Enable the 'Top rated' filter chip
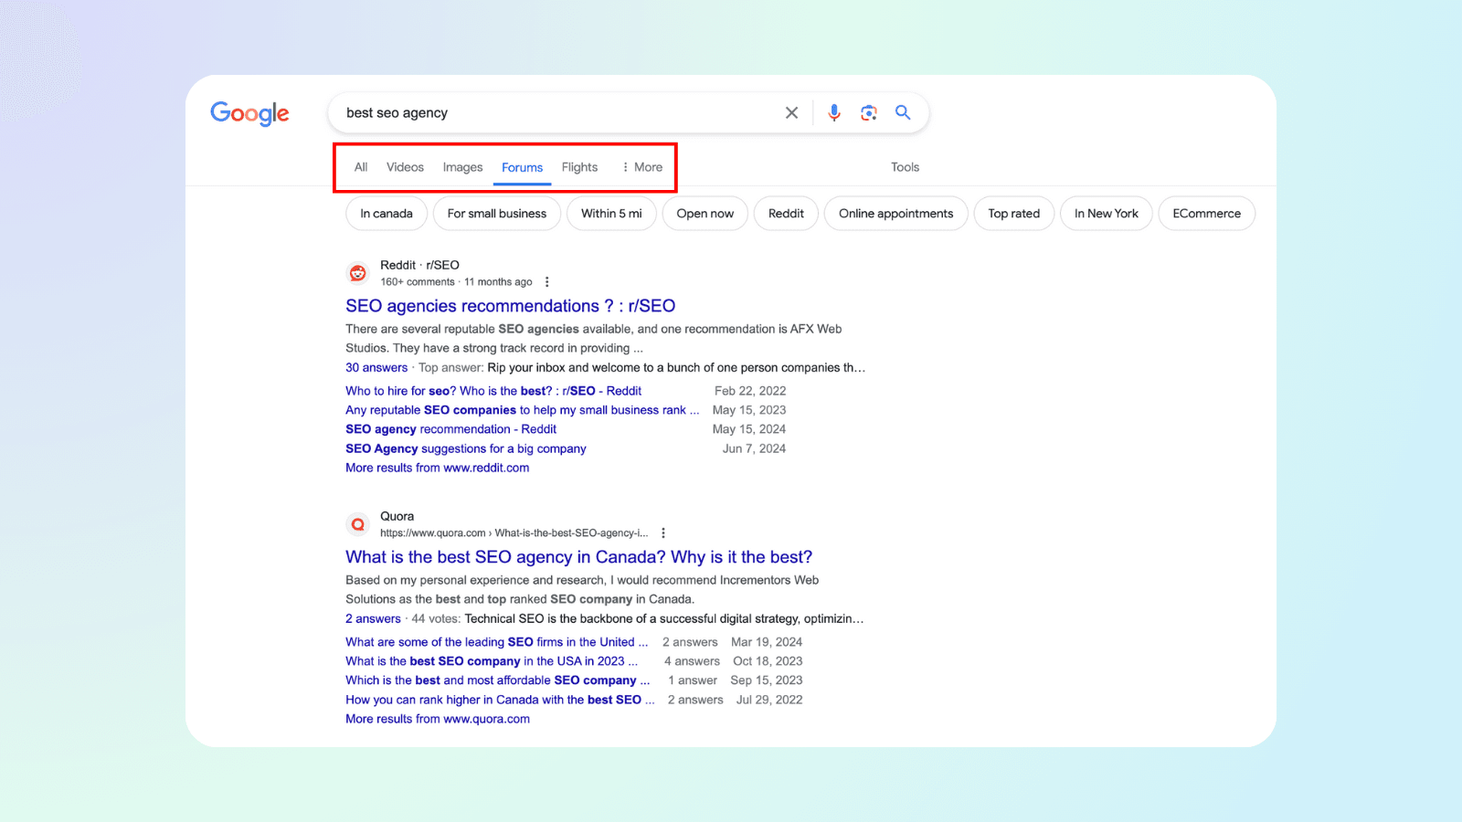 pyautogui.click(x=1013, y=214)
